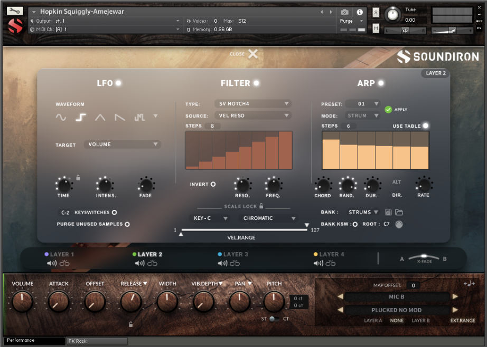Select the LAYER 3 tab
Screen dimensions: 487x347
tap(232, 254)
